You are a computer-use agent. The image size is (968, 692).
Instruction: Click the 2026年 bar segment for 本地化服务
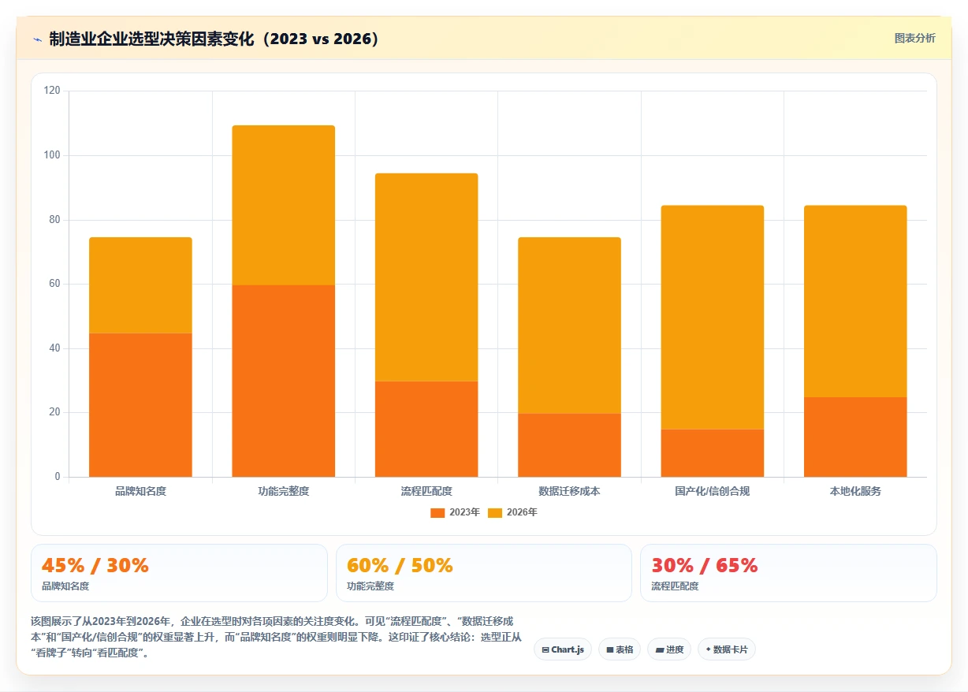(855, 301)
